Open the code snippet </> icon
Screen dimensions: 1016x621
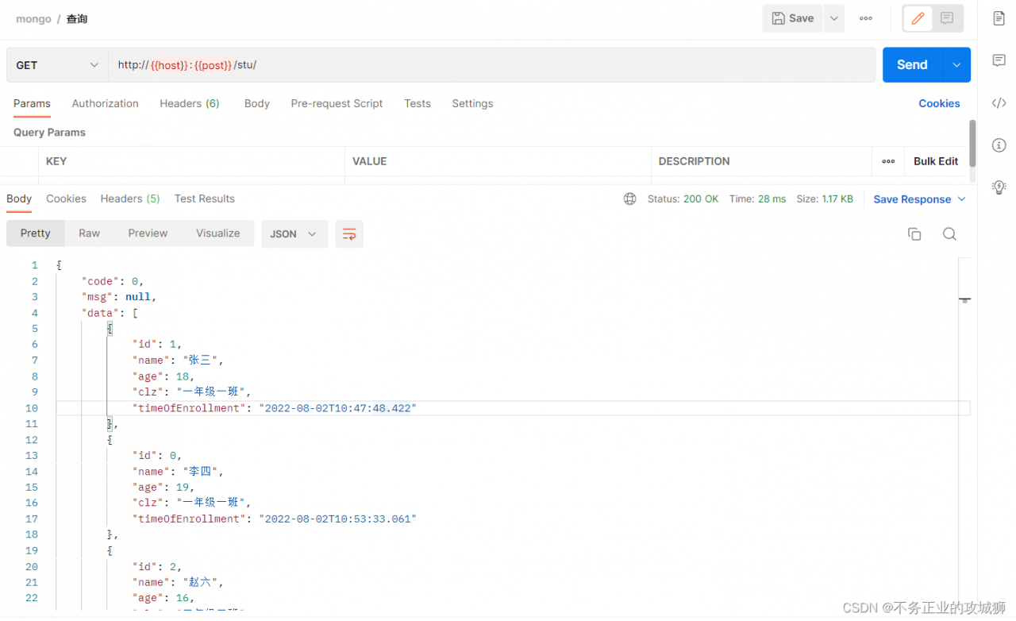coord(999,102)
